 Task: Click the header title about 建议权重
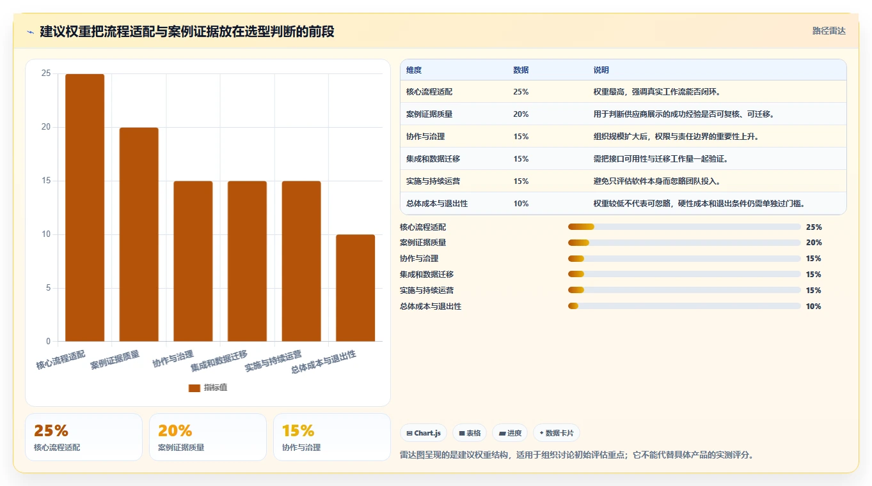[x=187, y=31]
